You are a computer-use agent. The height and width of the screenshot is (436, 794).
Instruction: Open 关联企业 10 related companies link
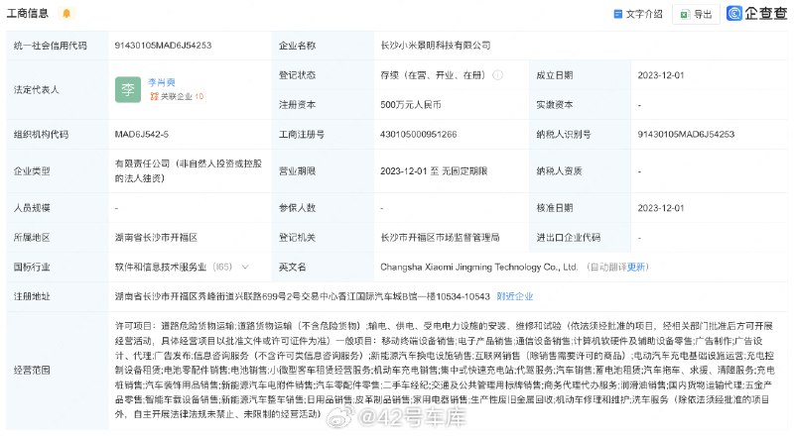(x=177, y=96)
